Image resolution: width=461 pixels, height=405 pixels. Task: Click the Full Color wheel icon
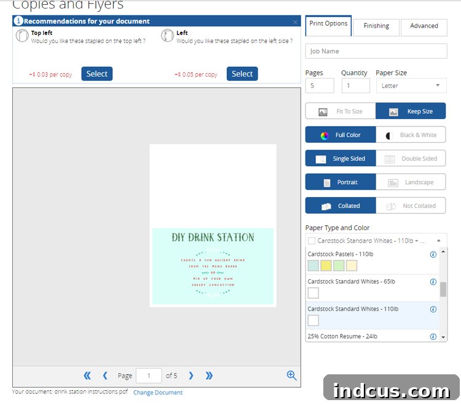(325, 136)
